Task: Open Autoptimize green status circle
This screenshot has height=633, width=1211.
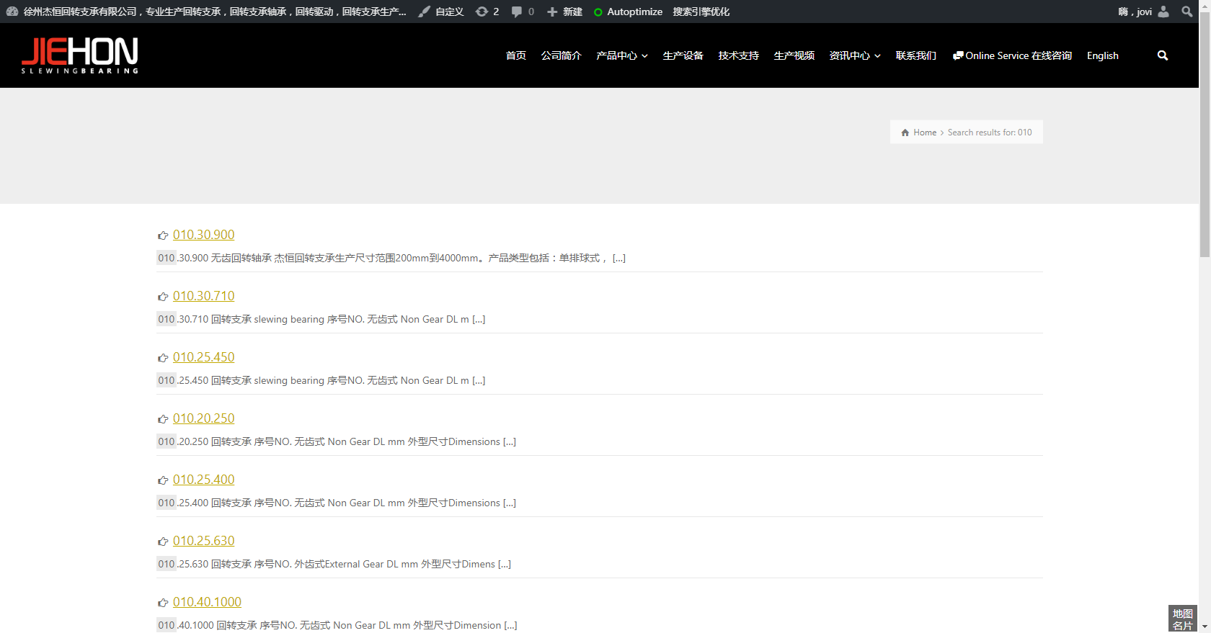Action: point(598,12)
